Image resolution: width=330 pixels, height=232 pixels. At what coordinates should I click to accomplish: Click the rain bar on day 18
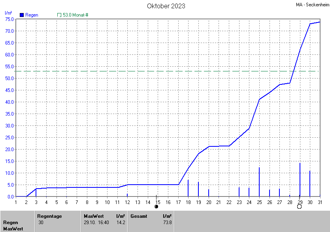tap(188, 188)
